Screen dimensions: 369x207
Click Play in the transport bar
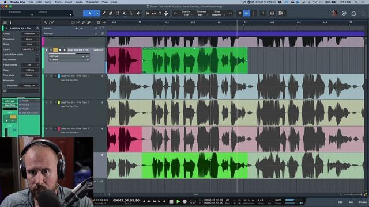(x=178, y=201)
